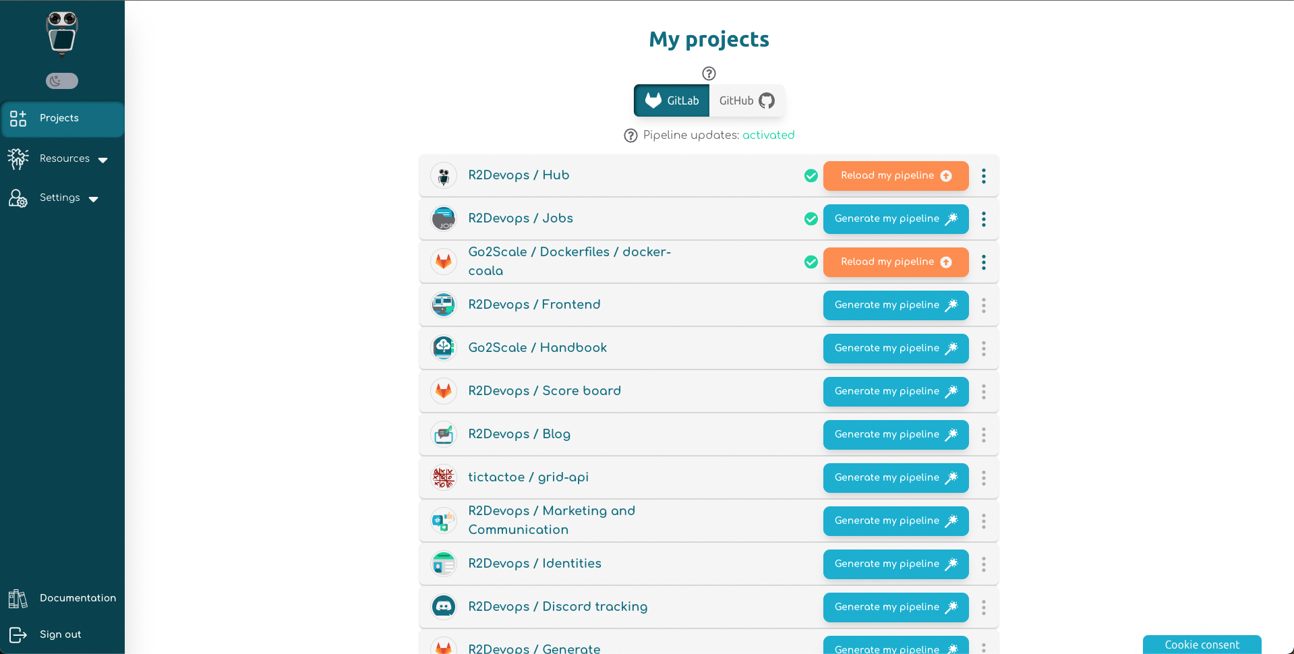Viewport: 1294px width, 654px height.
Task: Open the three-dot menu on R2Devops Hub
Action: point(984,176)
